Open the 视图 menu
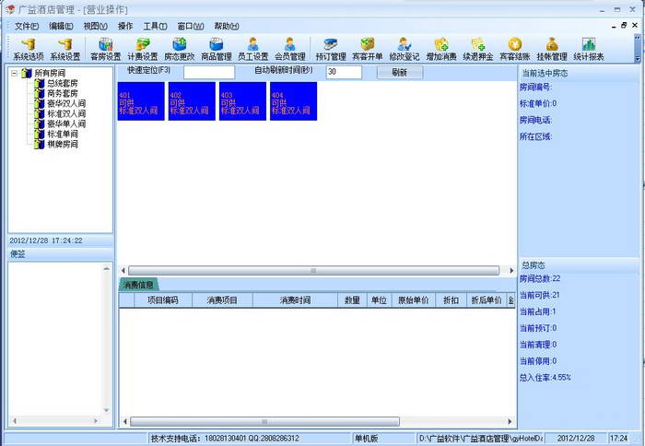Screen dimensions: 645x446 96,27
